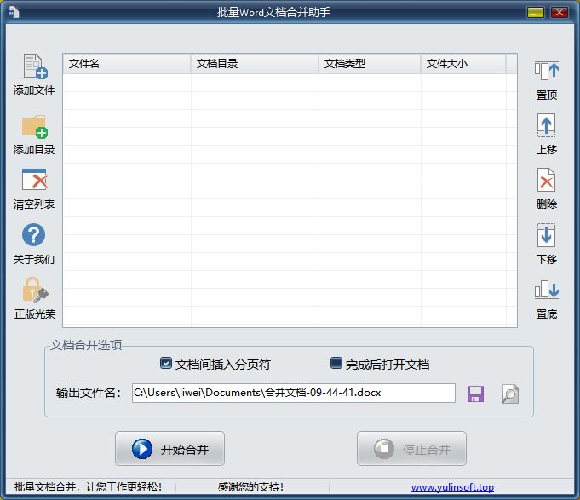Clear the list with the 清空列表 icon

click(x=34, y=180)
